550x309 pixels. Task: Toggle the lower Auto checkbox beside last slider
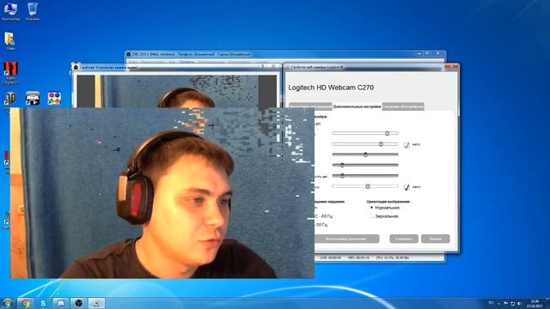click(406, 187)
